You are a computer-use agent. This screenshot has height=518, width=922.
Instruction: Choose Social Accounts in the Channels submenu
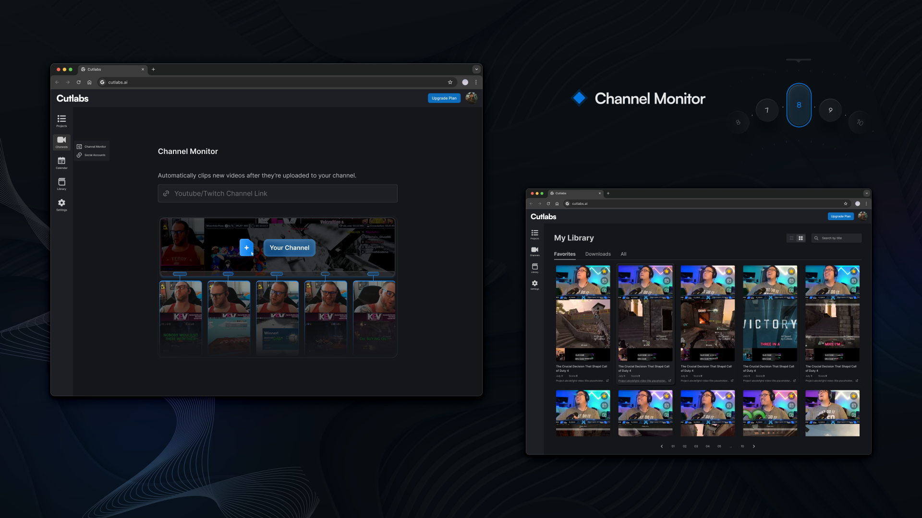(91, 155)
